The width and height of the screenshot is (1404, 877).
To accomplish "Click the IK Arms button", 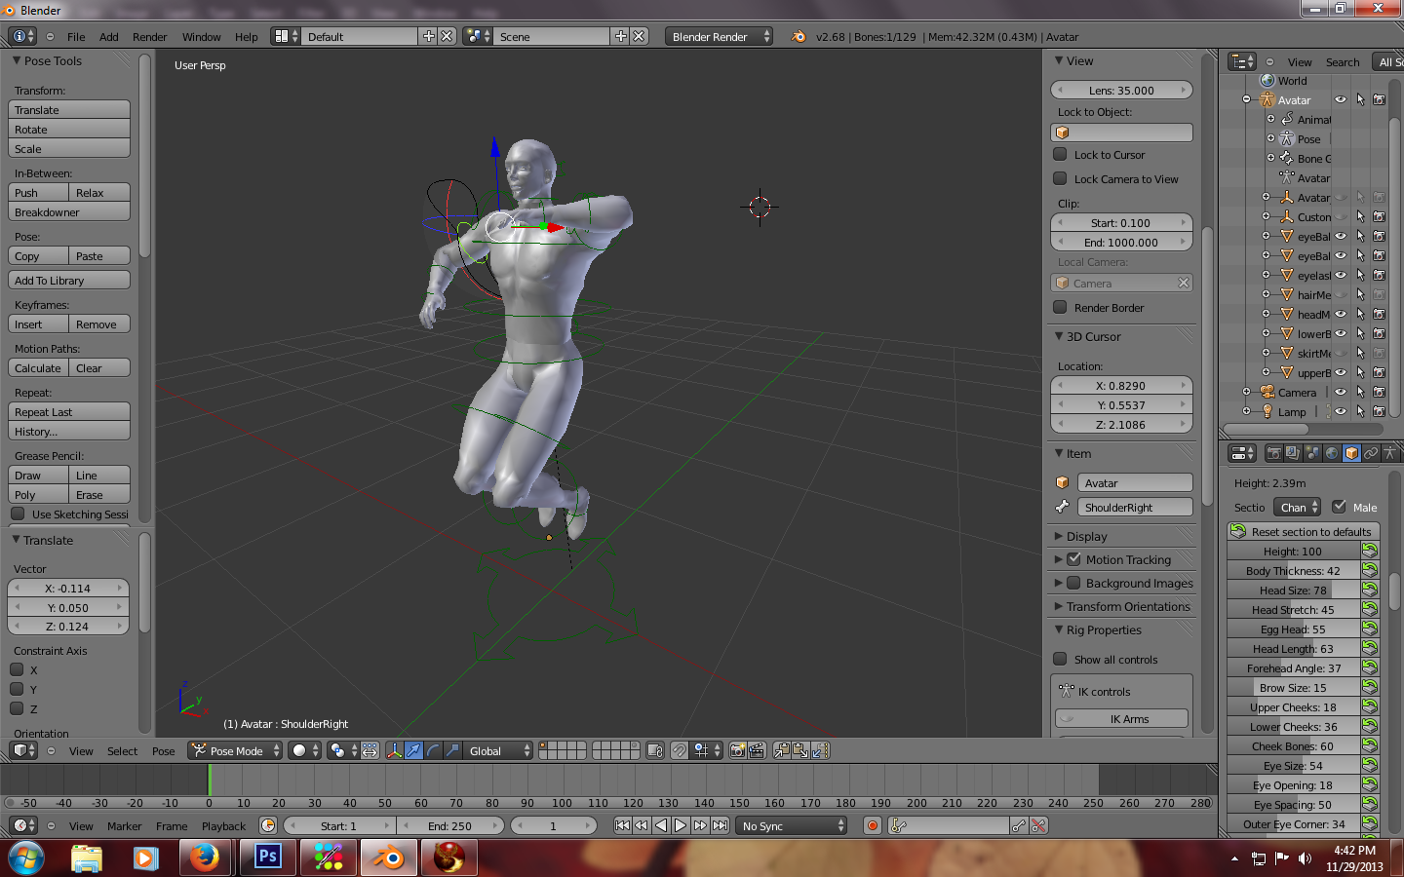I will click(x=1122, y=718).
